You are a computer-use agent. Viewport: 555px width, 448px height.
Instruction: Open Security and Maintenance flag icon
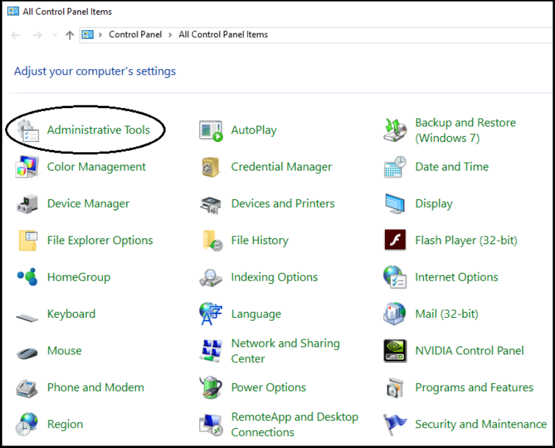pyautogui.click(x=395, y=424)
